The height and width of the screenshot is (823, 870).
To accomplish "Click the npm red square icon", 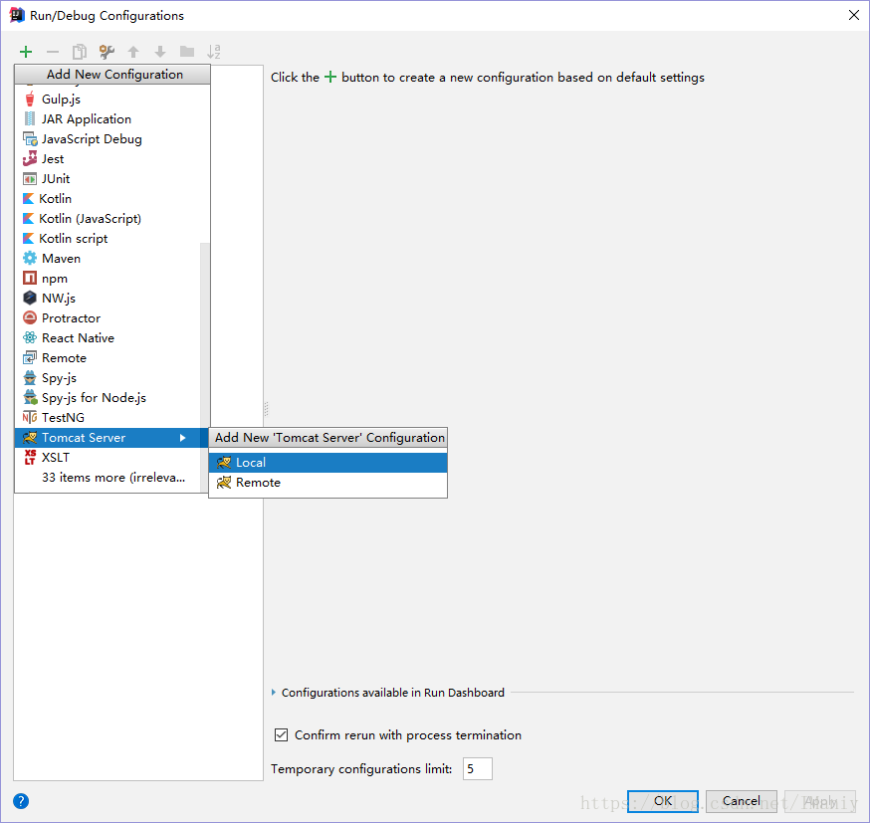I will [x=30, y=278].
